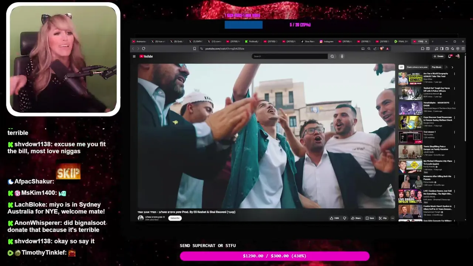Screen dimensions: 473x266
Task: Select the Pop Music filter chip
Action: 436,67
